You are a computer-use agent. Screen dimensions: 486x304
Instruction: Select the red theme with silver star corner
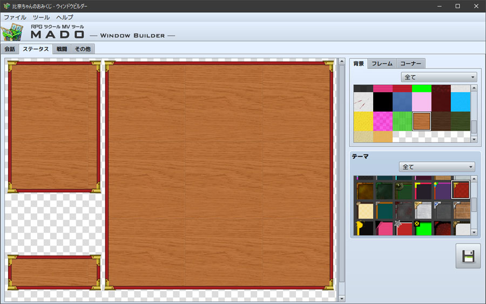pyautogui.click(x=403, y=228)
